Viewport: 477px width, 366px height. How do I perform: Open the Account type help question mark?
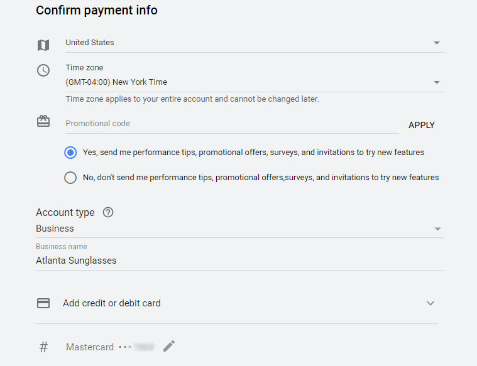tap(108, 212)
